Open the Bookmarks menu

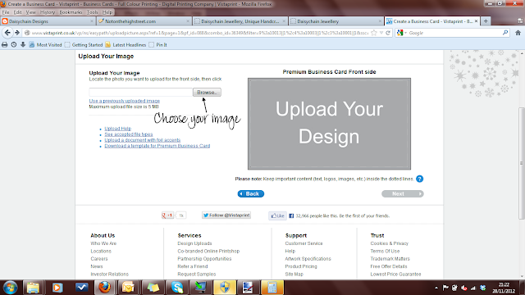tap(71, 12)
